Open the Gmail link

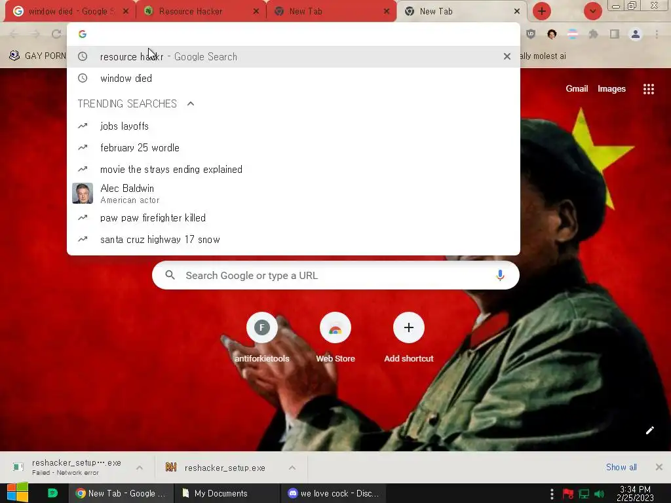[x=577, y=88]
